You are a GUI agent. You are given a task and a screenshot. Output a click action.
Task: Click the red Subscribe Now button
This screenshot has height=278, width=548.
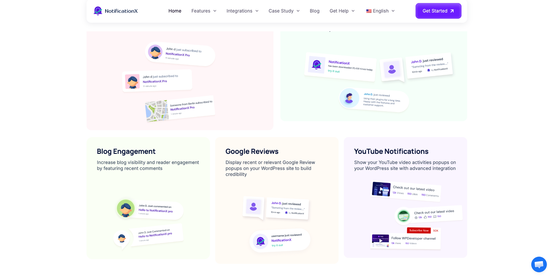(x=419, y=230)
